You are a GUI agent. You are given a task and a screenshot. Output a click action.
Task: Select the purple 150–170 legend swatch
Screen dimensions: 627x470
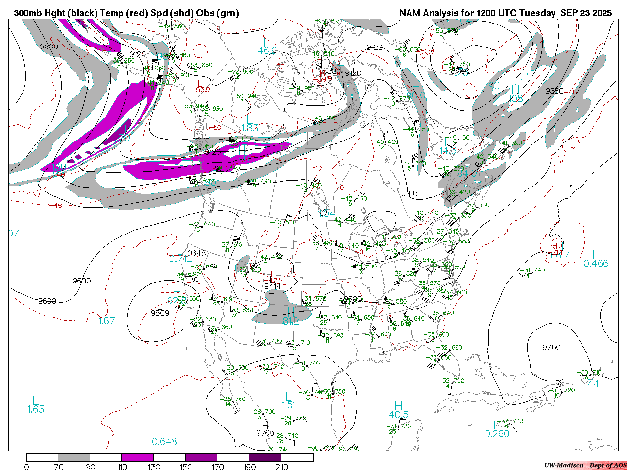[201, 457]
